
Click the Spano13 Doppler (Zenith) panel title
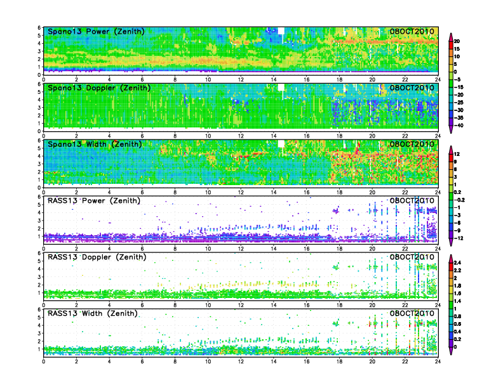[99, 87]
